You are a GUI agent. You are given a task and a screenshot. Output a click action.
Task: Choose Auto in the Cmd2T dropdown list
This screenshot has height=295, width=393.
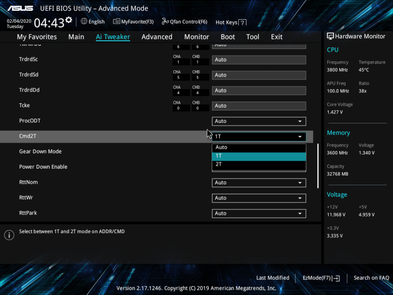click(259, 147)
